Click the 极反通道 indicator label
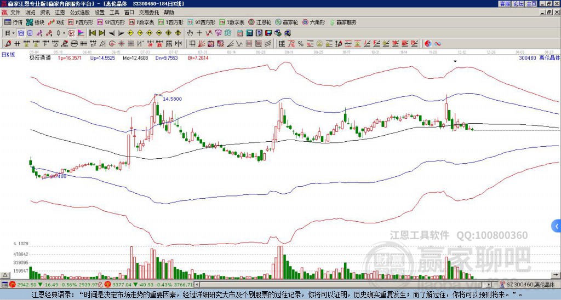Image resolution: width=561 pixels, height=300 pixels. (40, 58)
